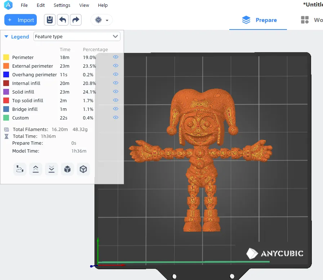Click the blue Overhang perimeter swatch
This screenshot has width=323, height=280.
pyautogui.click(x=6, y=74)
